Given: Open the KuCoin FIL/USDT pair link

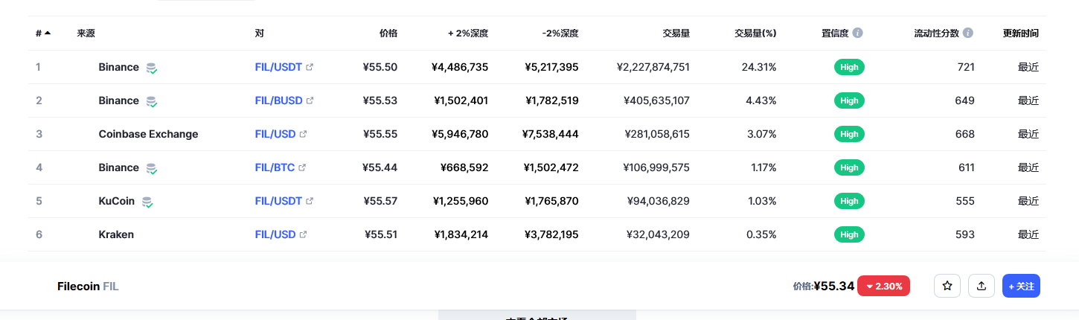Looking at the screenshot, I should tap(278, 201).
